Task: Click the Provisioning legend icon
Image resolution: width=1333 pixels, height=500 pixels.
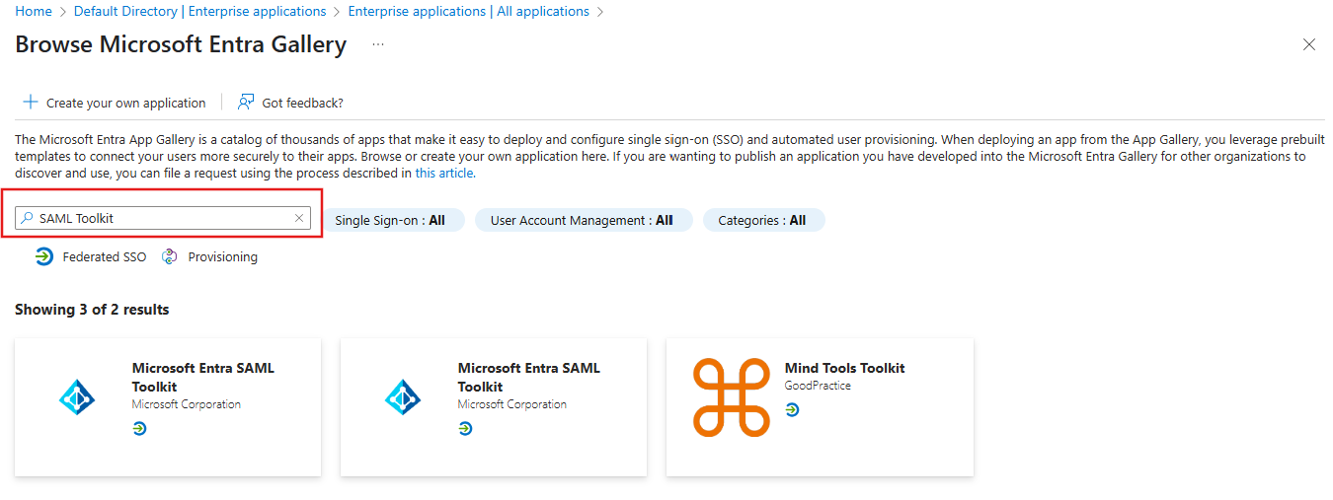Action: click(170, 256)
